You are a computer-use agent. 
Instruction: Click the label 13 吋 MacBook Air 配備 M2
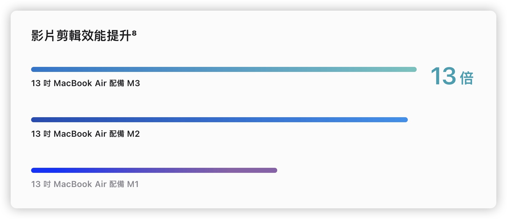pyautogui.click(x=86, y=134)
